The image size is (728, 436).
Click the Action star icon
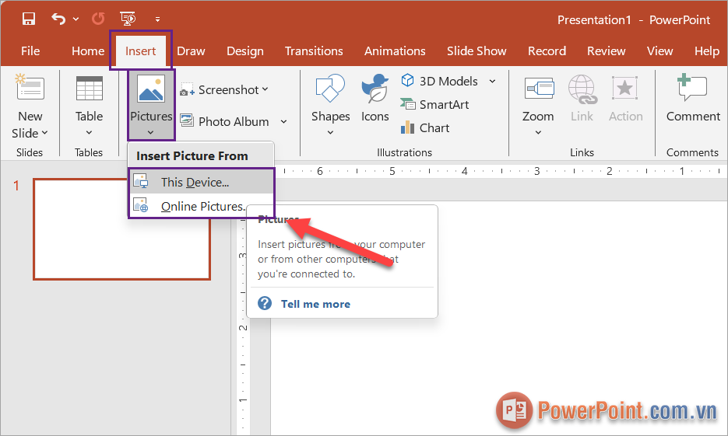pos(625,88)
